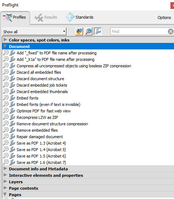Clear the Find field with X icon
Image resolution: width=174 pixels, height=199 pixels.
pyautogui.click(x=171, y=31)
